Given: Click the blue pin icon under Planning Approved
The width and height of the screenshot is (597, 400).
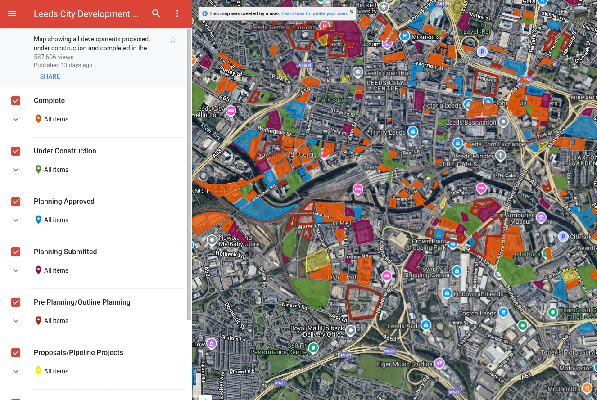Looking at the screenshot, I should coord(38,220).
